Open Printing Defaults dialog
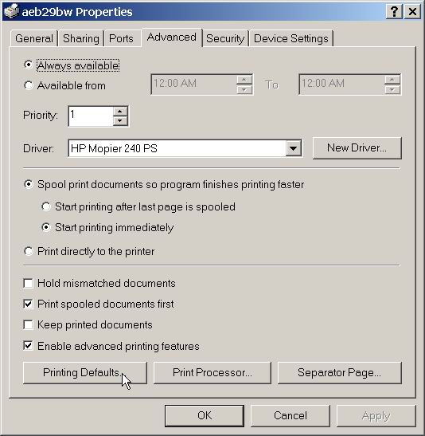The image size is (425, 436). pos(85,372)
